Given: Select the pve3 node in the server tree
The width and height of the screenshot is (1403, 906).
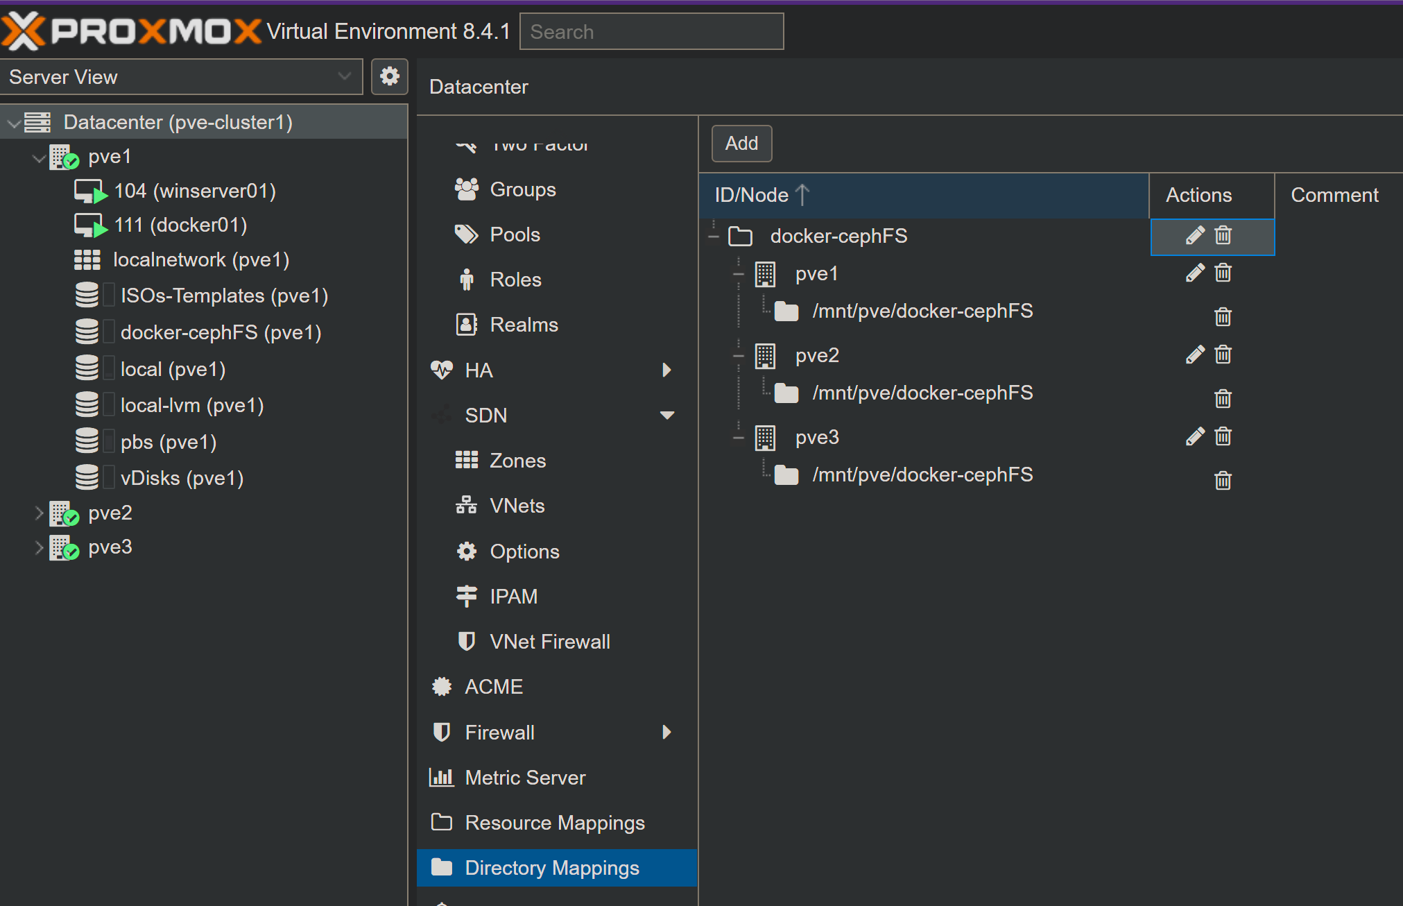Looking at the screenshot, I should [x=110, y=548].
